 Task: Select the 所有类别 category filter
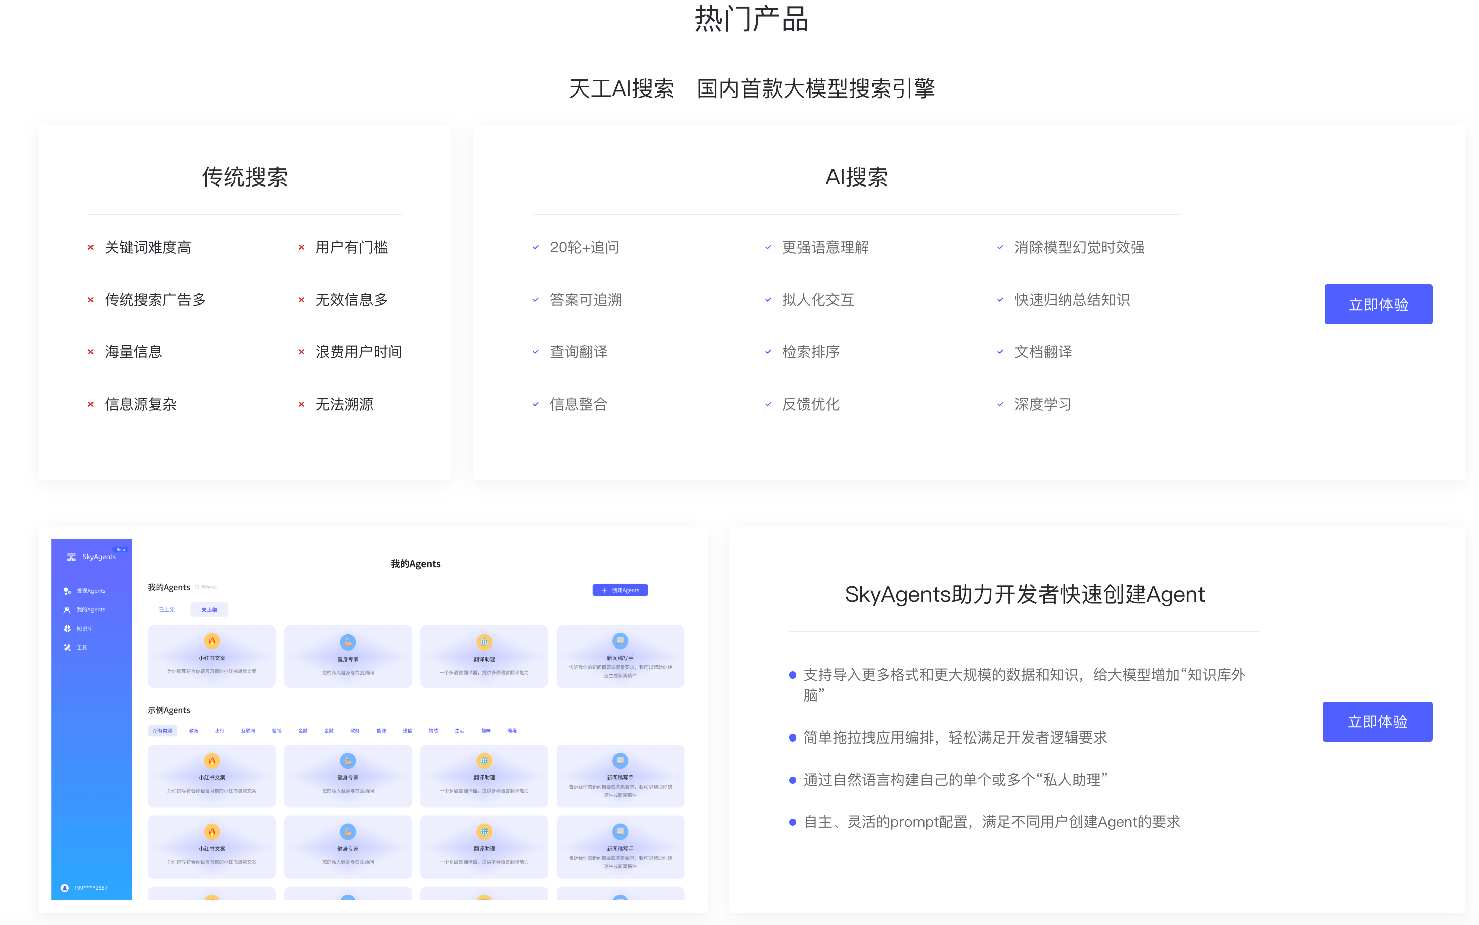(163, 731)
